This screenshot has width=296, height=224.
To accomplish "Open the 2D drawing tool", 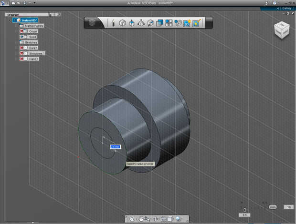I will click(x=187, y=23).
